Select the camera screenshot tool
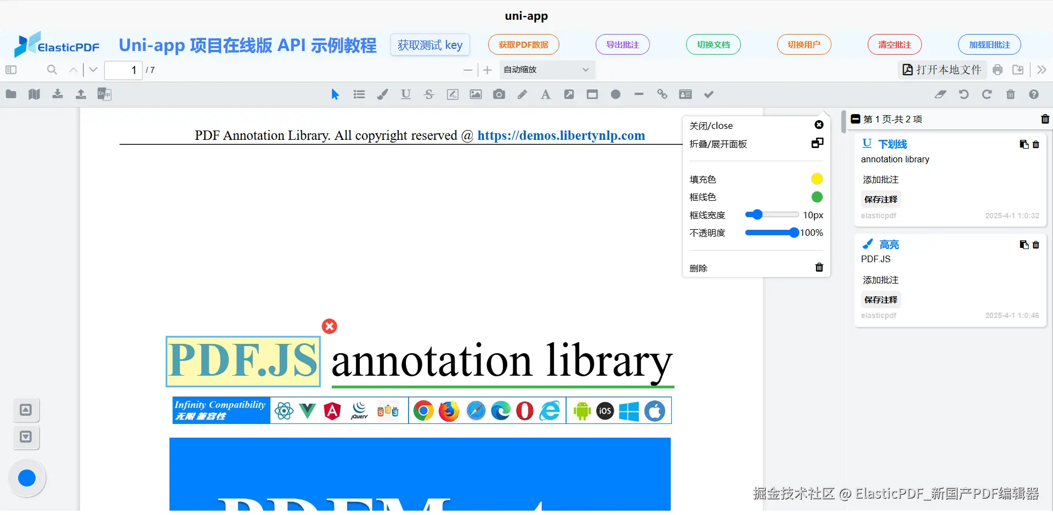 pos(499,94)
